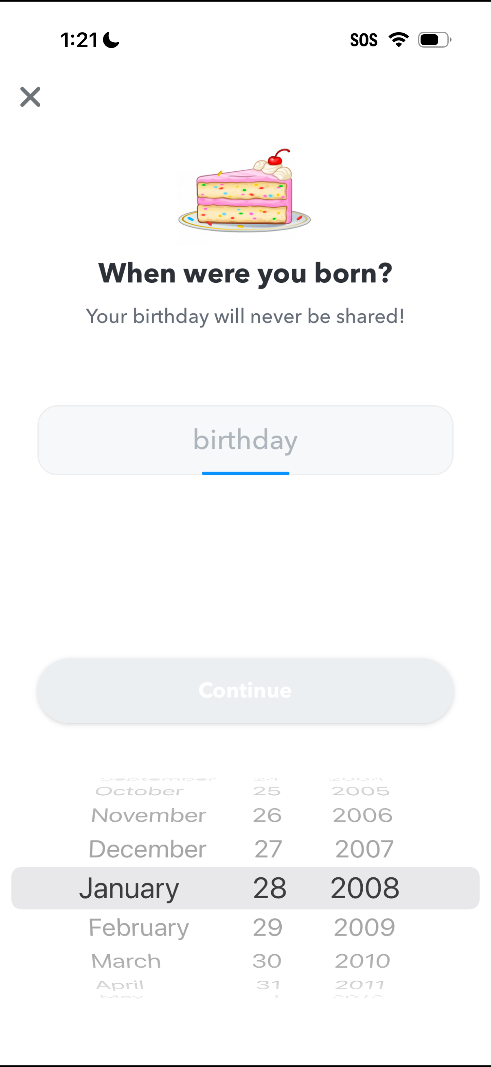Image resolution: width=491 pixels, height=1067 pixels.
Task: Select year 2007 in picker
Action: click(364, 849)
